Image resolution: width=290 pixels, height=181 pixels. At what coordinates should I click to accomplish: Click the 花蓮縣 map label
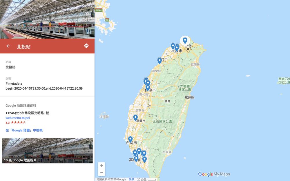(x=190, y=97)
